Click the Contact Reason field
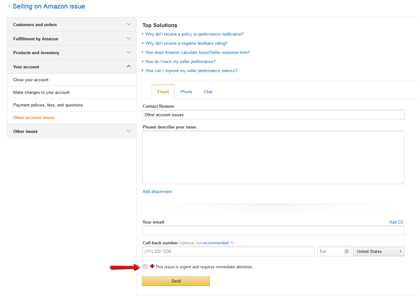Image resolution: width=418 pixels, height=296 pixels. 273,115
